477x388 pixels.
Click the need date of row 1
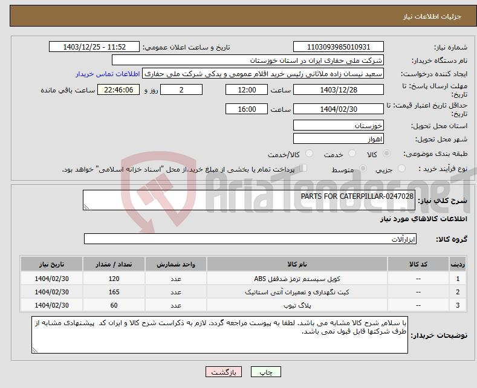click(52, 279)
